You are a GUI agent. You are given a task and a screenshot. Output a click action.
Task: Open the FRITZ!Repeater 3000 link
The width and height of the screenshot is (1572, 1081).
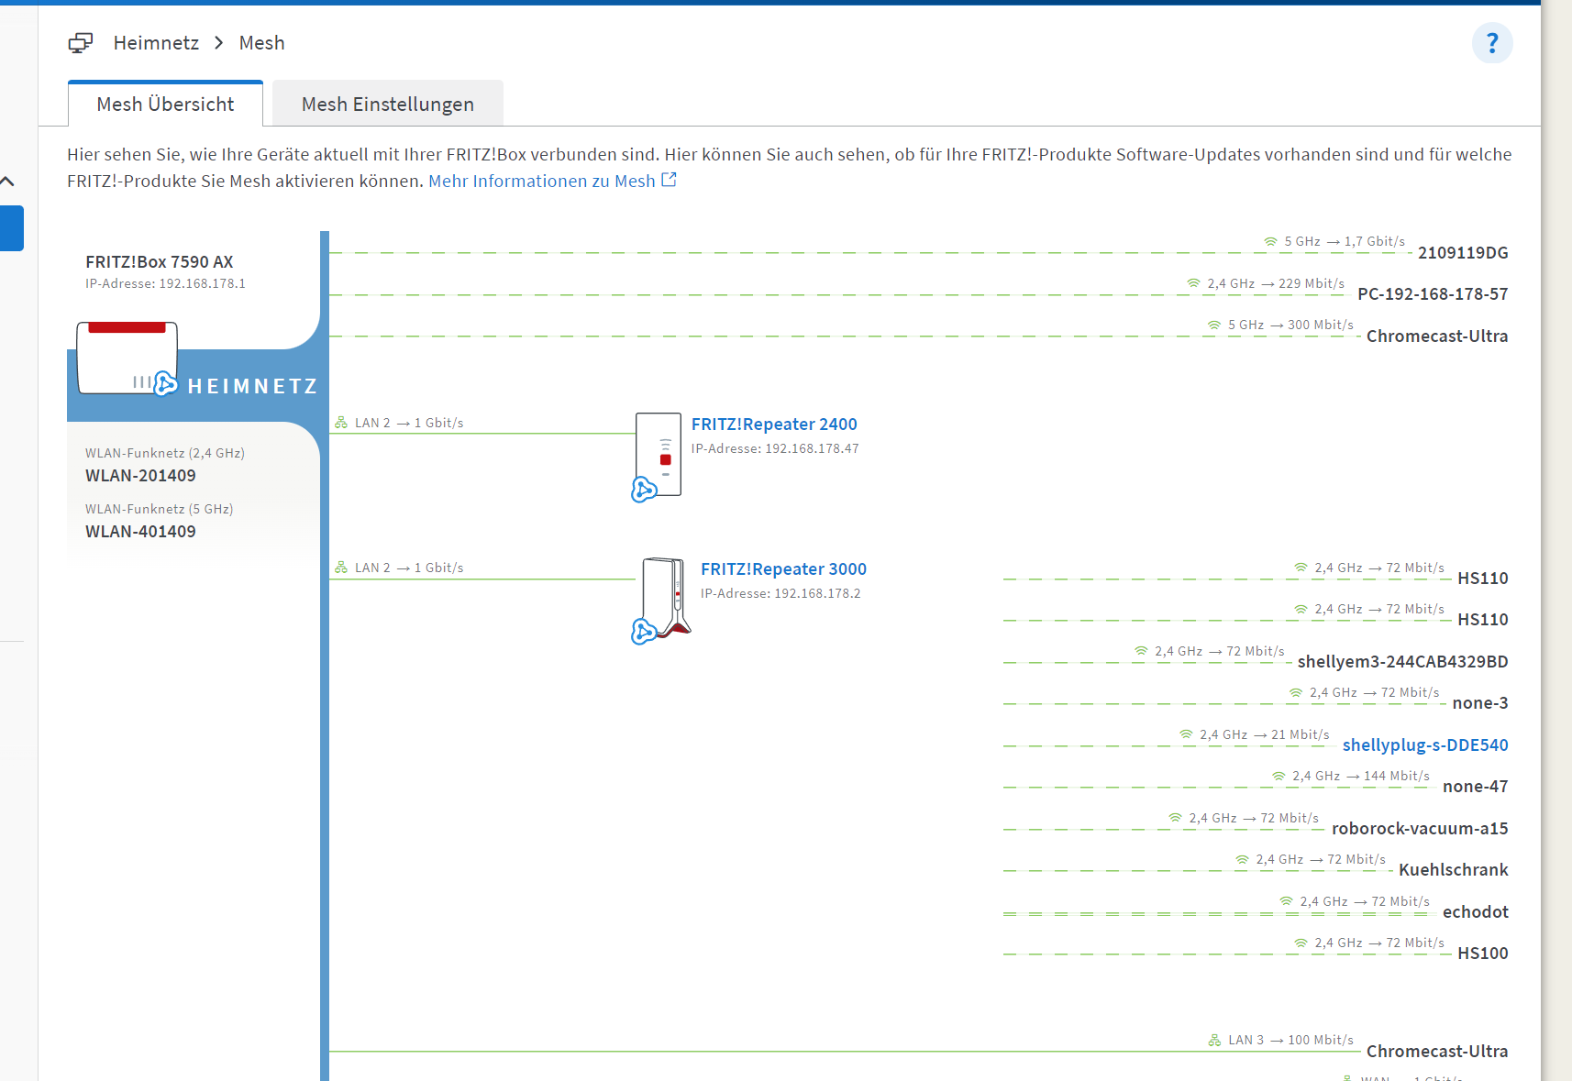pyautogui.click(x=783, y=569)
